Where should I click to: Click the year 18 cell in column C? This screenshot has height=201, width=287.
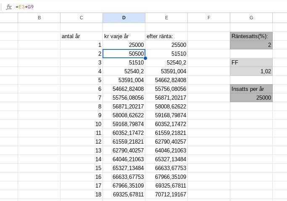pyautogui.click(x=82, y=194)
